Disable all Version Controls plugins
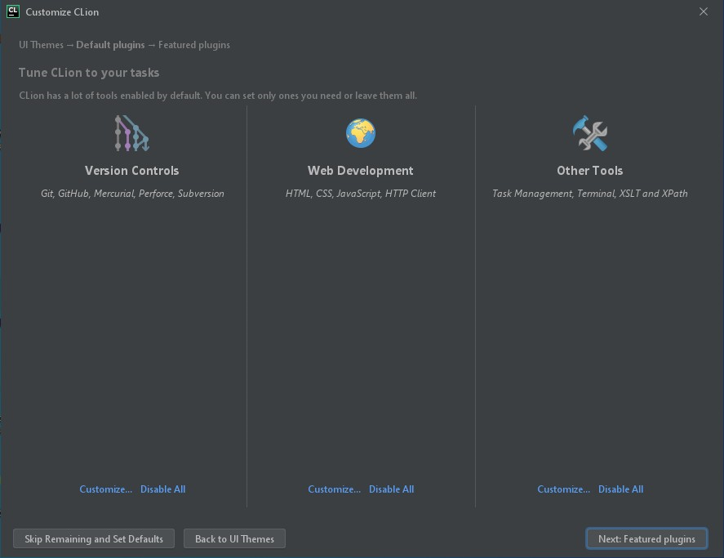 click(163, 489)
